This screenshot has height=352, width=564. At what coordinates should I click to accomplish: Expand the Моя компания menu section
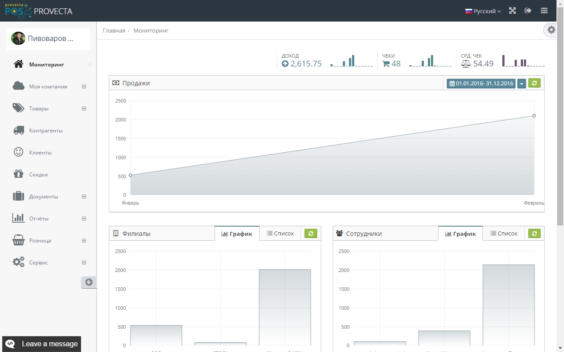[x=84, y=87]
